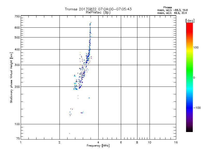Click the x-axis tick label '2'
This screenshot has width=207, height=155.
60,142
